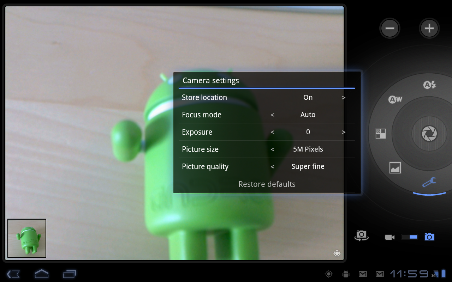Select the Store location label

pyautogui.click(x=204, y=97)
